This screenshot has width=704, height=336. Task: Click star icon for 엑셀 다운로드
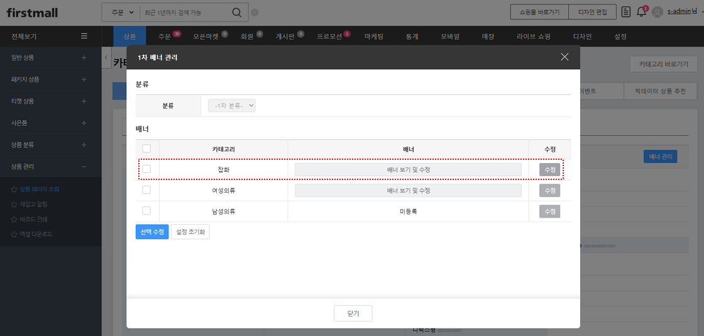[14, 234]
